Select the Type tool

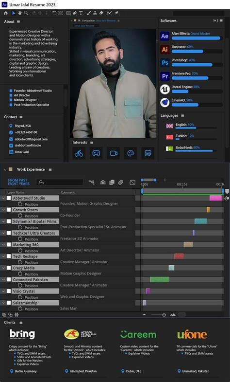[81, 13]
